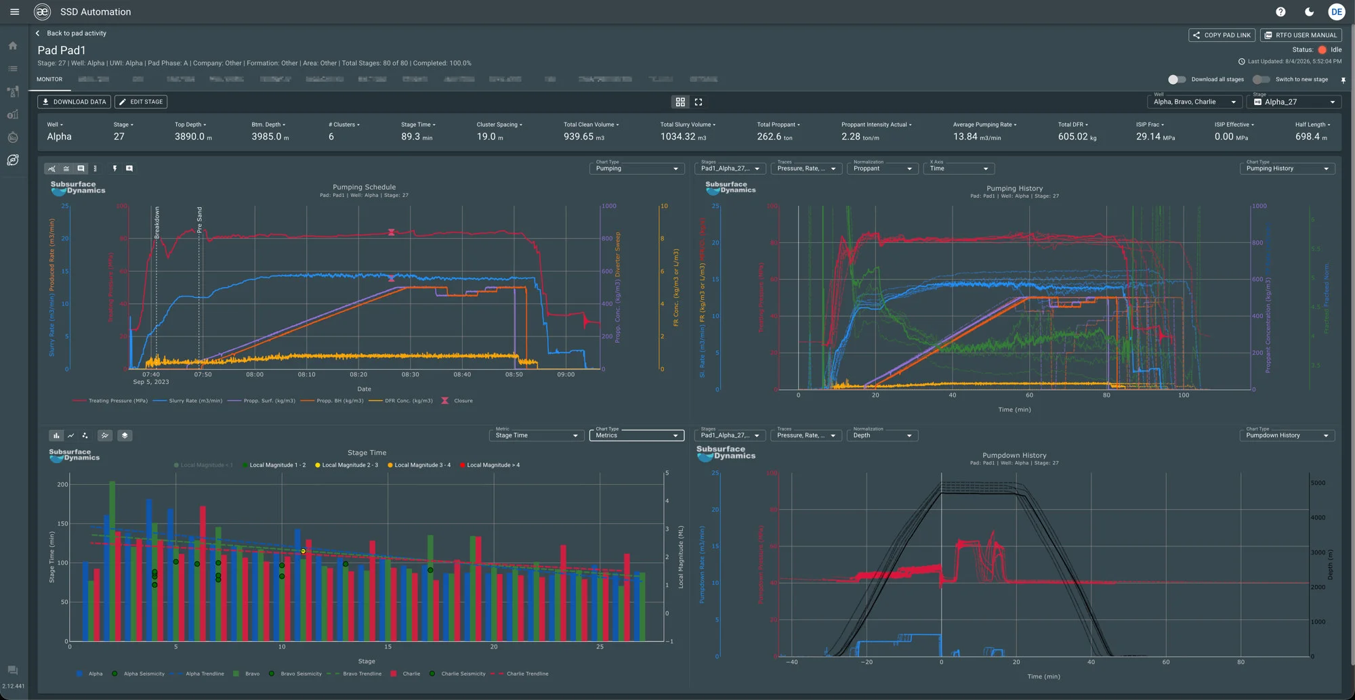Open the hamburger navigation menu
This screenshot has width=1355, height=700.
[14, 12]
